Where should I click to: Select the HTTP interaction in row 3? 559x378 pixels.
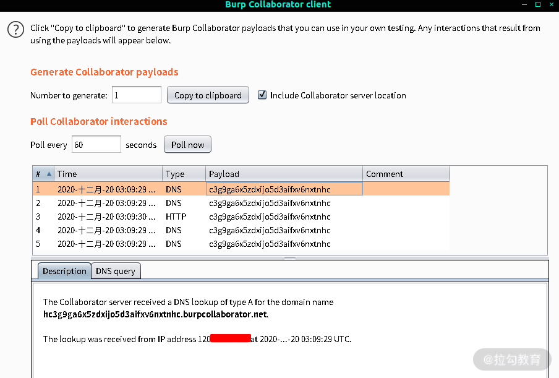tap(241, 217)
